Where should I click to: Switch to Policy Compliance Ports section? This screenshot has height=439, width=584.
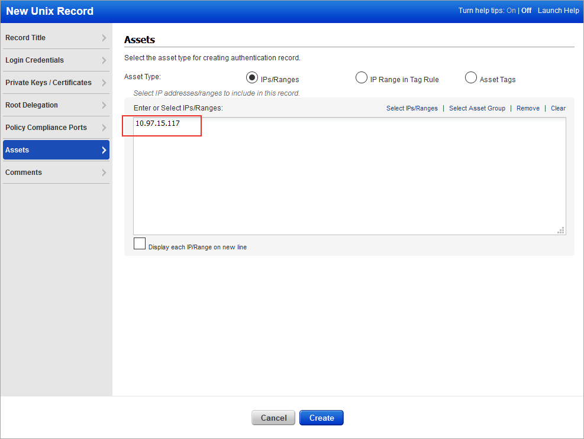coord(56,128)
